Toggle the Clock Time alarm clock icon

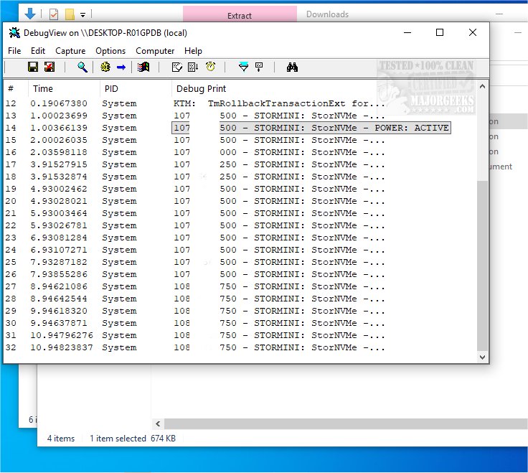[211, 67]
